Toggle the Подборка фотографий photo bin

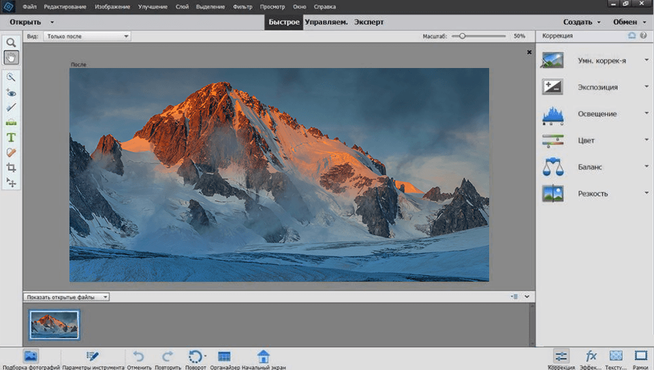point(30,356)
